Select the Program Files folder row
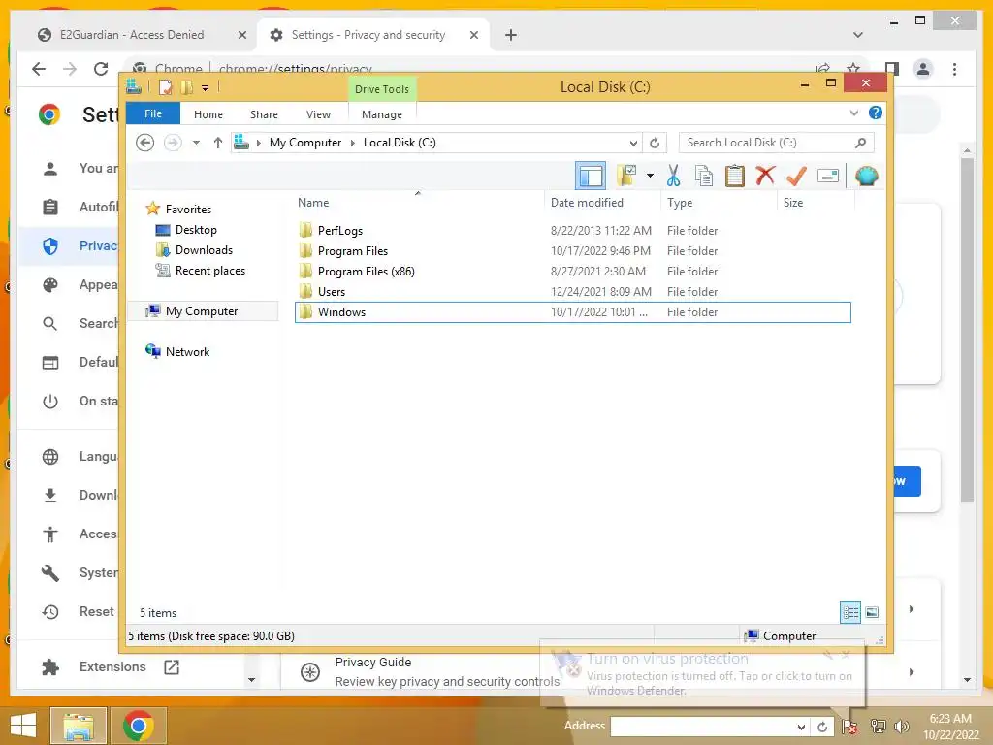 click(x=572, y=251)
